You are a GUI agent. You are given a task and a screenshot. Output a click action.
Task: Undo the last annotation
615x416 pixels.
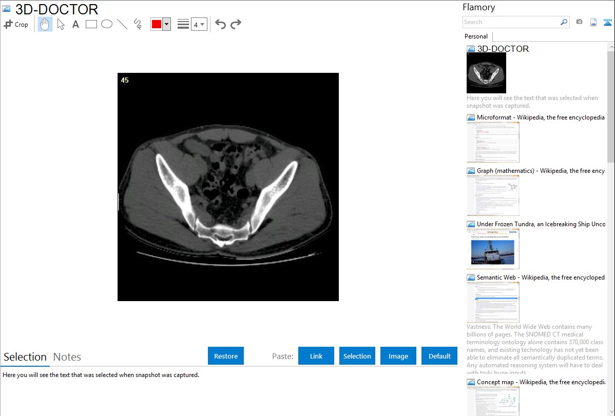coord(220,24)
